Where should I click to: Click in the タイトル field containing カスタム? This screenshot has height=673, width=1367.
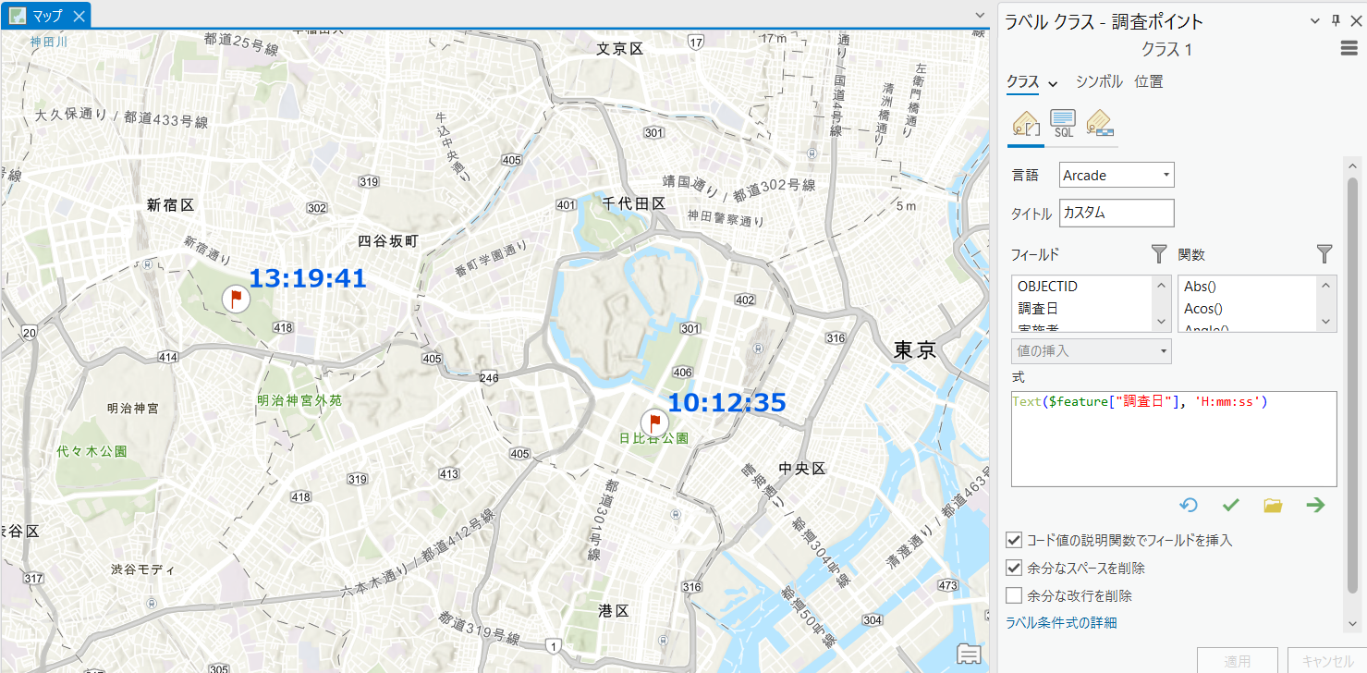(1117, 213)
